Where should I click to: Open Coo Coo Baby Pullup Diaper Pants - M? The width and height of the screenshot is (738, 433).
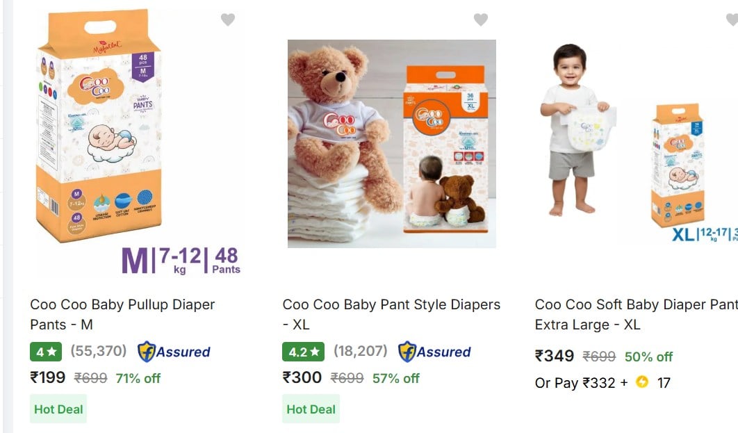point(122,314)
